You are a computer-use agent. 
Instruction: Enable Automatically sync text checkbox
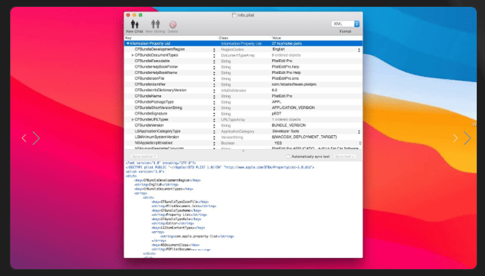[x=288, y=157]
